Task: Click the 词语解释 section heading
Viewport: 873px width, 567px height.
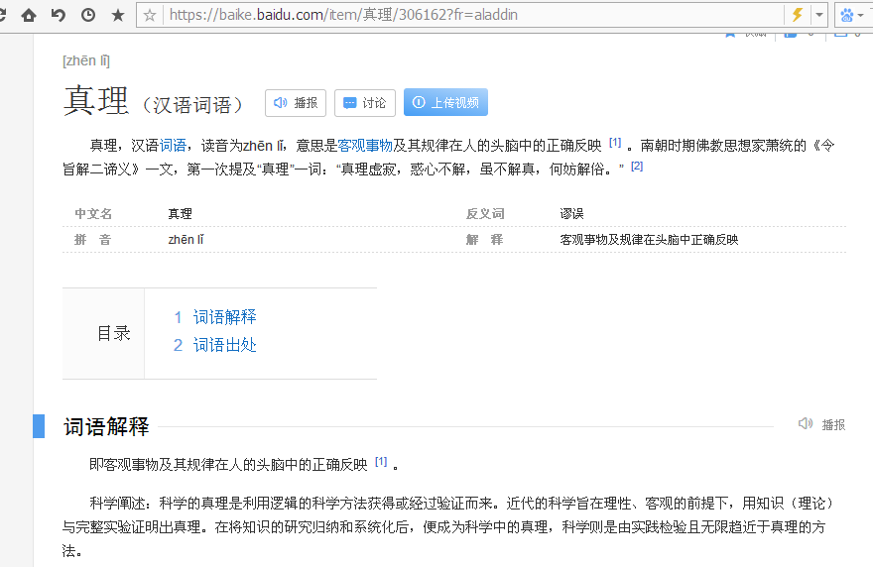Action: tap(106, 427)
